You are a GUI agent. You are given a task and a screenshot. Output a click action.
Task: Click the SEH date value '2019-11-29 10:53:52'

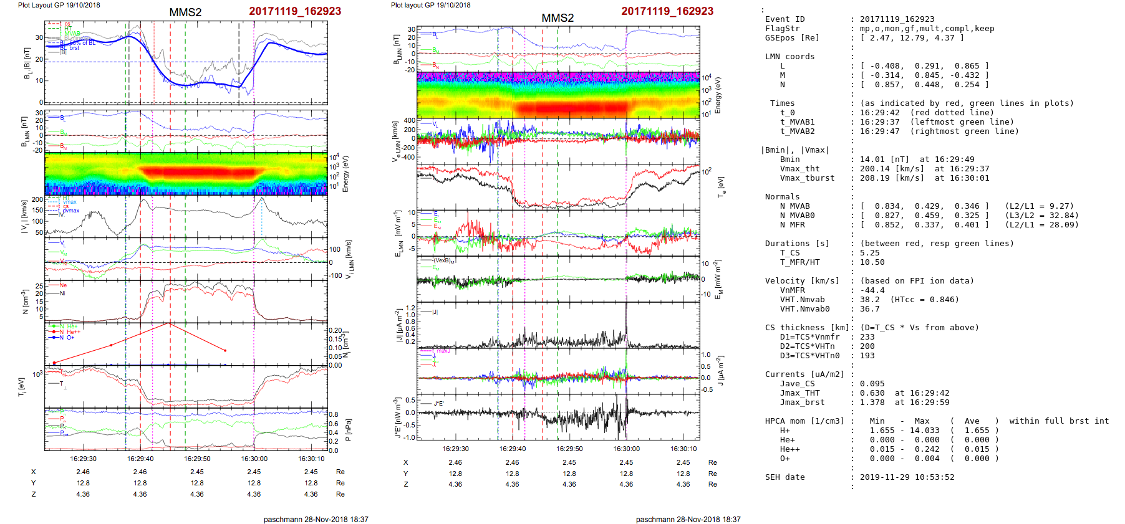tap(907, 477)
